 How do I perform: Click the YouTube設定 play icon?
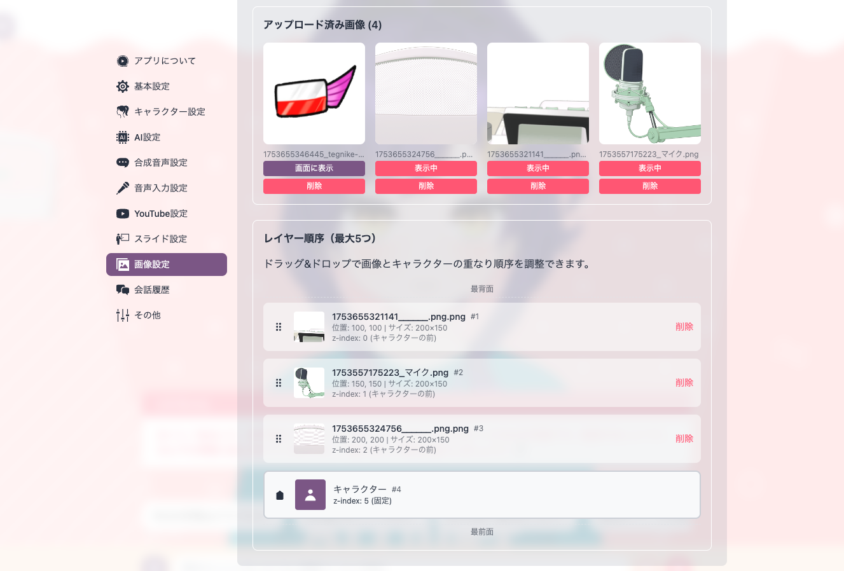tap(121, 214)
